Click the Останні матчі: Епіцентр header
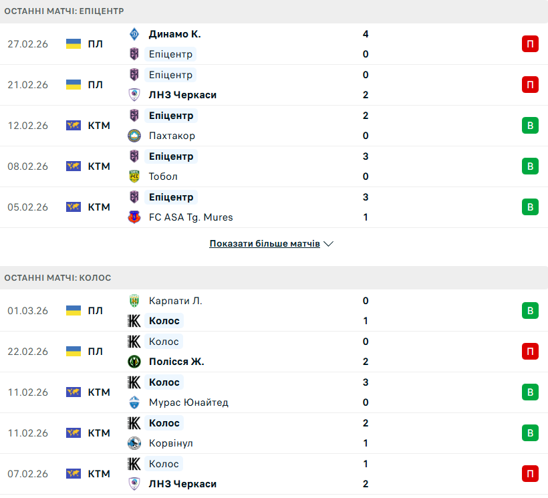This screenshot has width=548, height=498. [64, 11]
